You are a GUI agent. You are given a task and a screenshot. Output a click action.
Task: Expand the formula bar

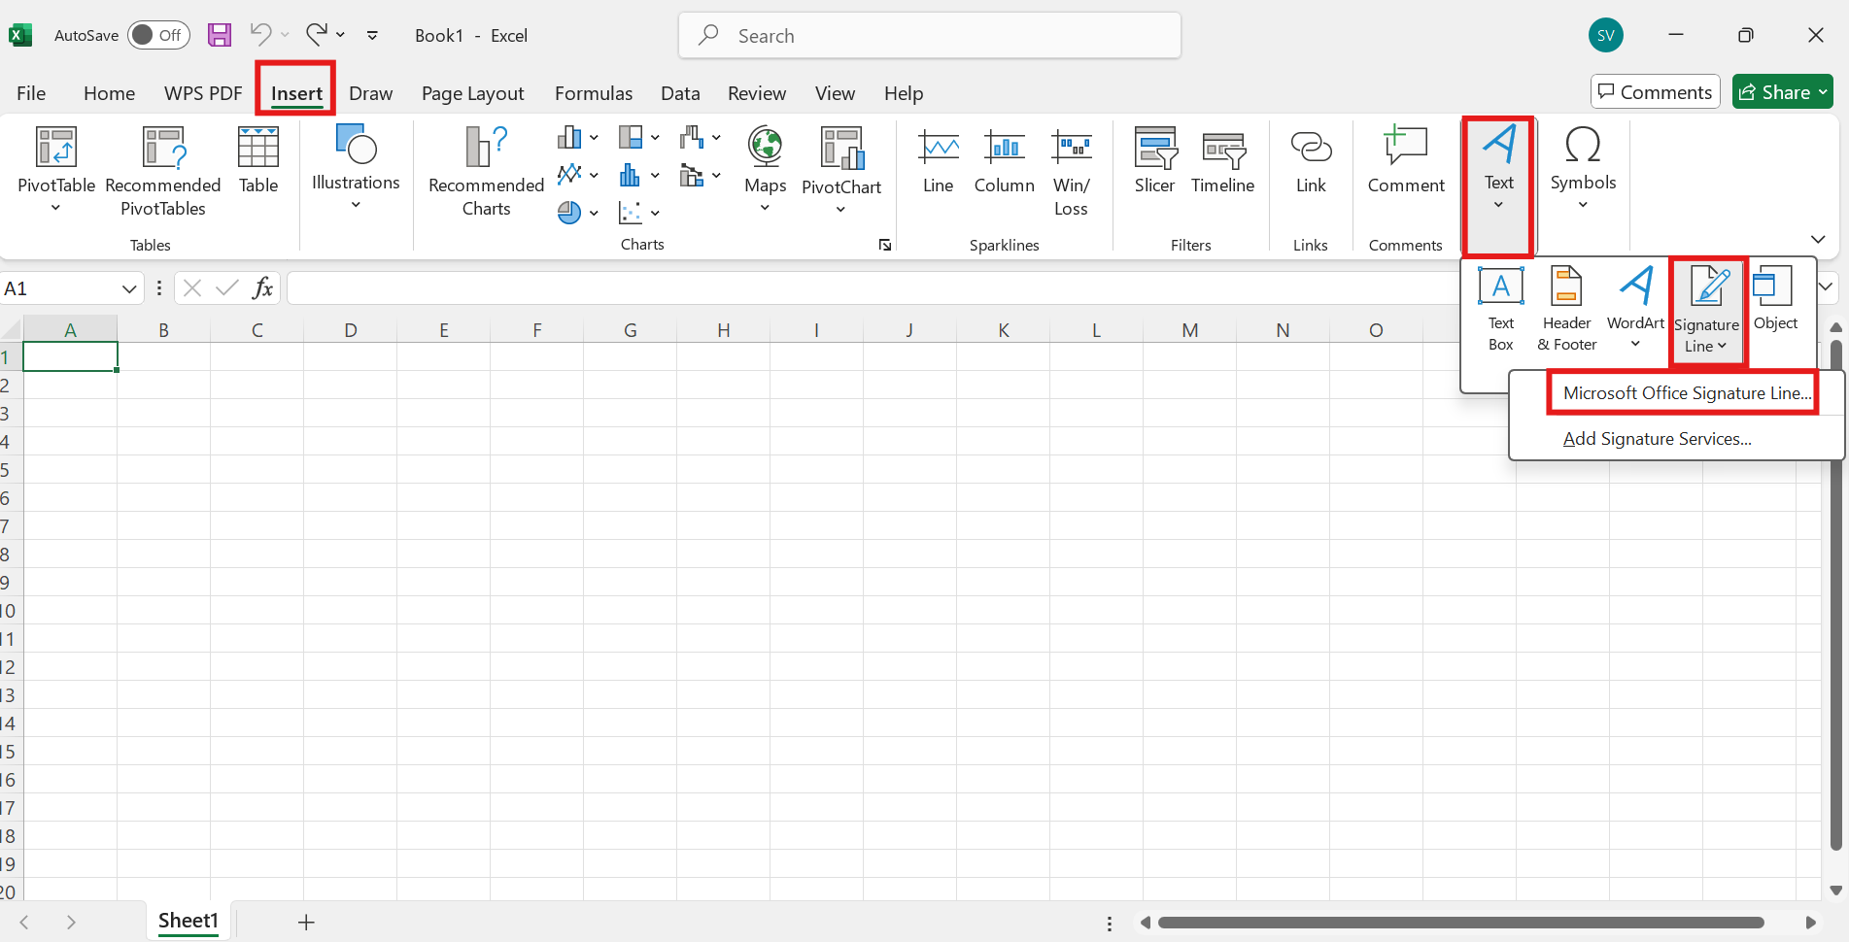(x=1826, y=287)
